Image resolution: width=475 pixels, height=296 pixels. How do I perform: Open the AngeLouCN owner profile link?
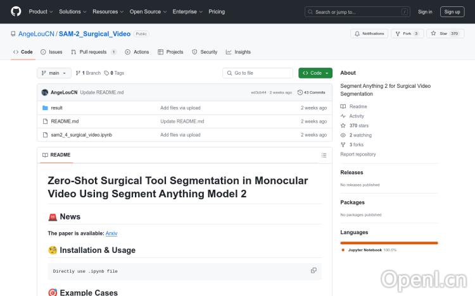coord(36,34)
